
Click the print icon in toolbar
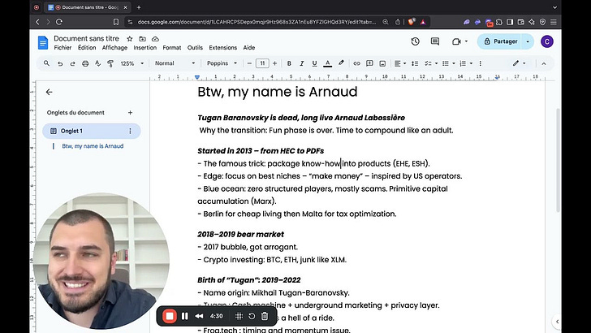(x=85, y=63)
